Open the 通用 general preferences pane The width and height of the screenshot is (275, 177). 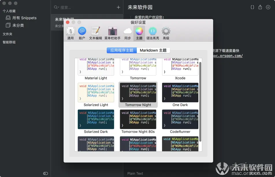70,33
